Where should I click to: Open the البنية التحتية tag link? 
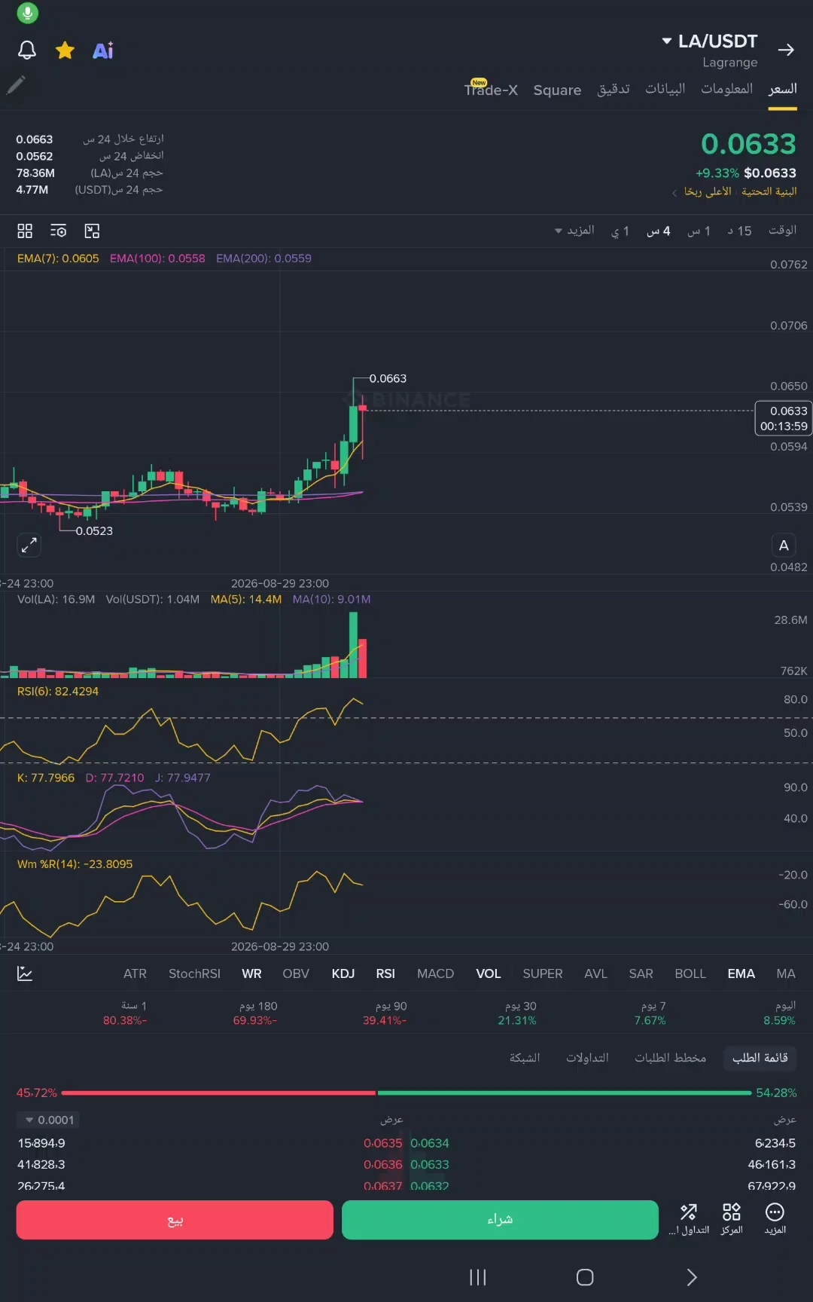pos(769,191)
